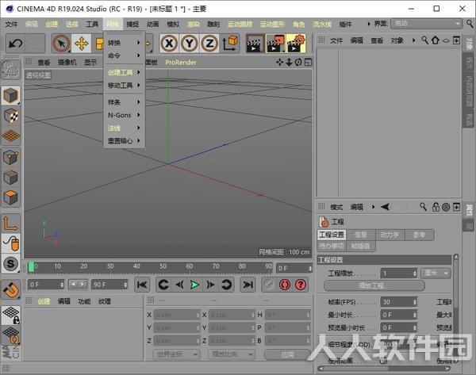Click viewport rotate icon
The height and width of the screenshot is (375, 476).
tap(298, 62)
